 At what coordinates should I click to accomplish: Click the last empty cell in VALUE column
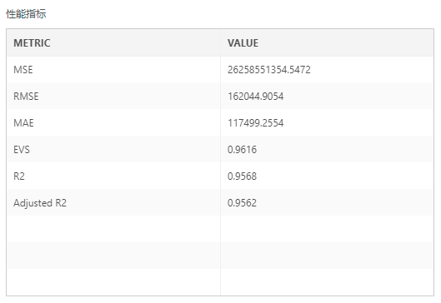[327, 282]
